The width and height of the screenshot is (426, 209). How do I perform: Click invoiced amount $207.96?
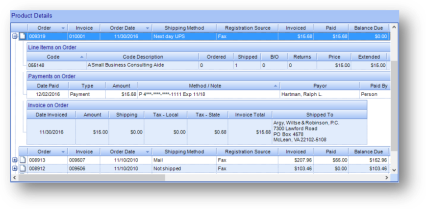point(296,160)
